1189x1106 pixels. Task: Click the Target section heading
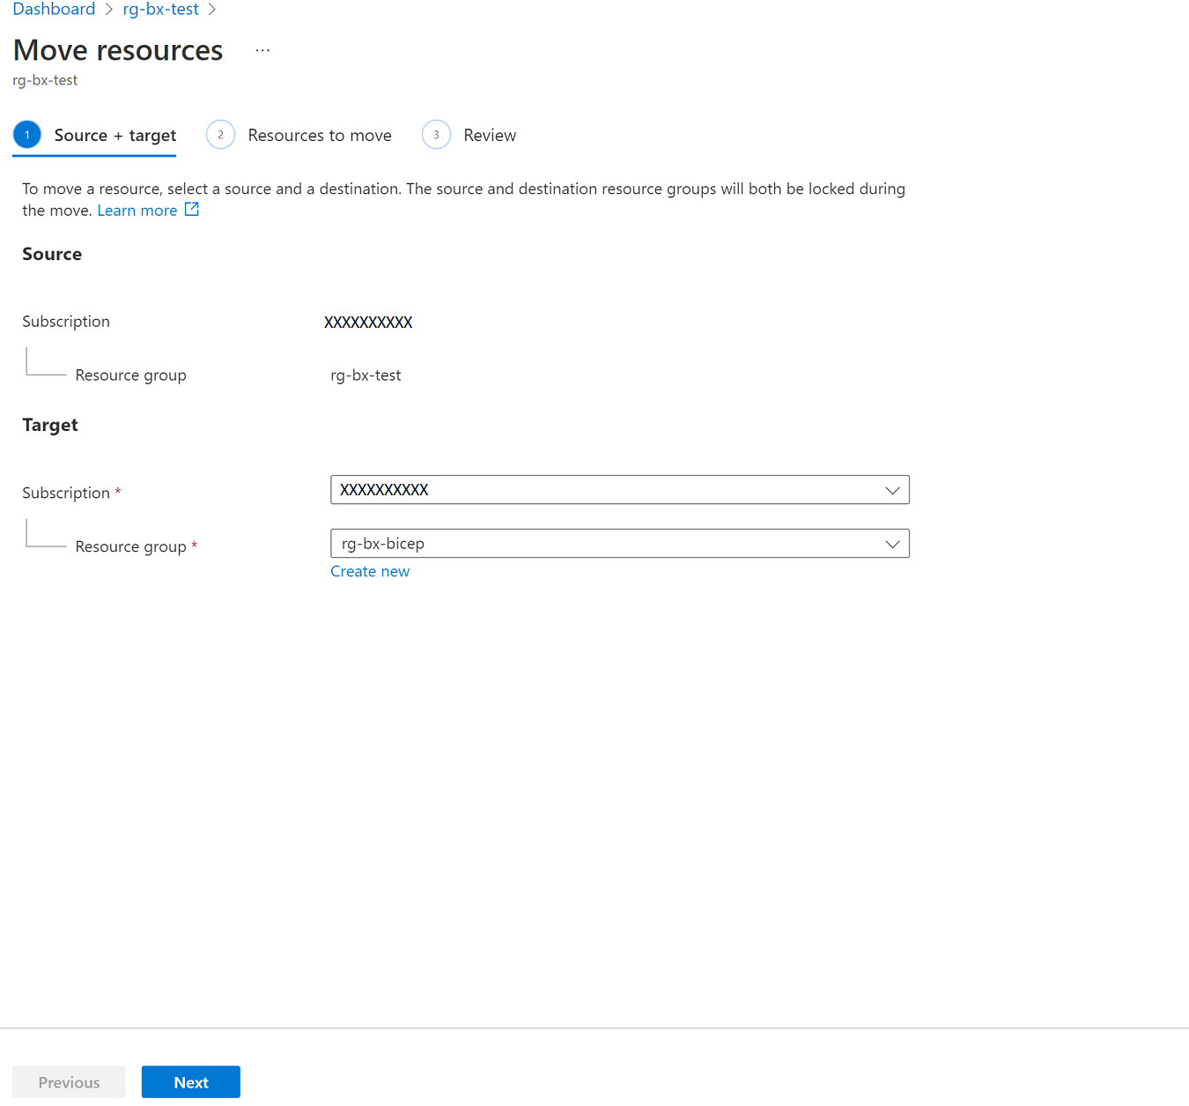(x=50, y=425)
